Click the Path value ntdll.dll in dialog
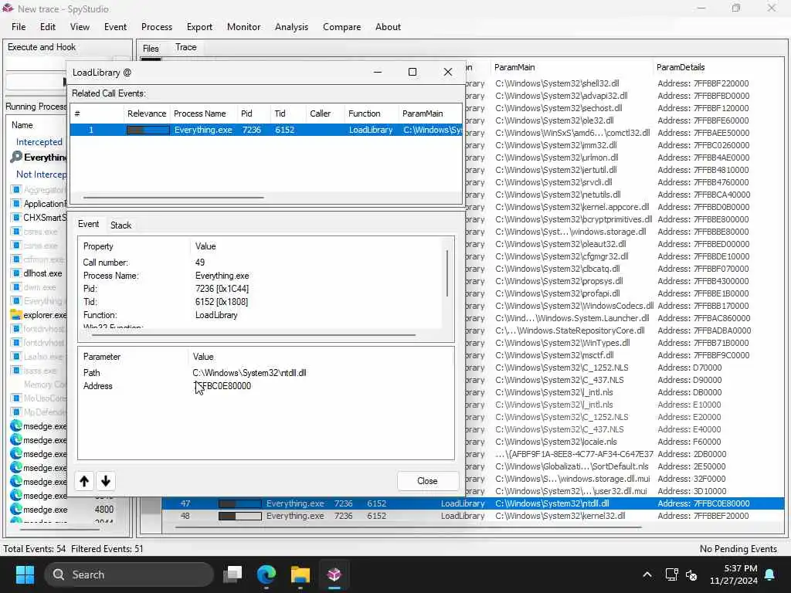 pos(250,373)
